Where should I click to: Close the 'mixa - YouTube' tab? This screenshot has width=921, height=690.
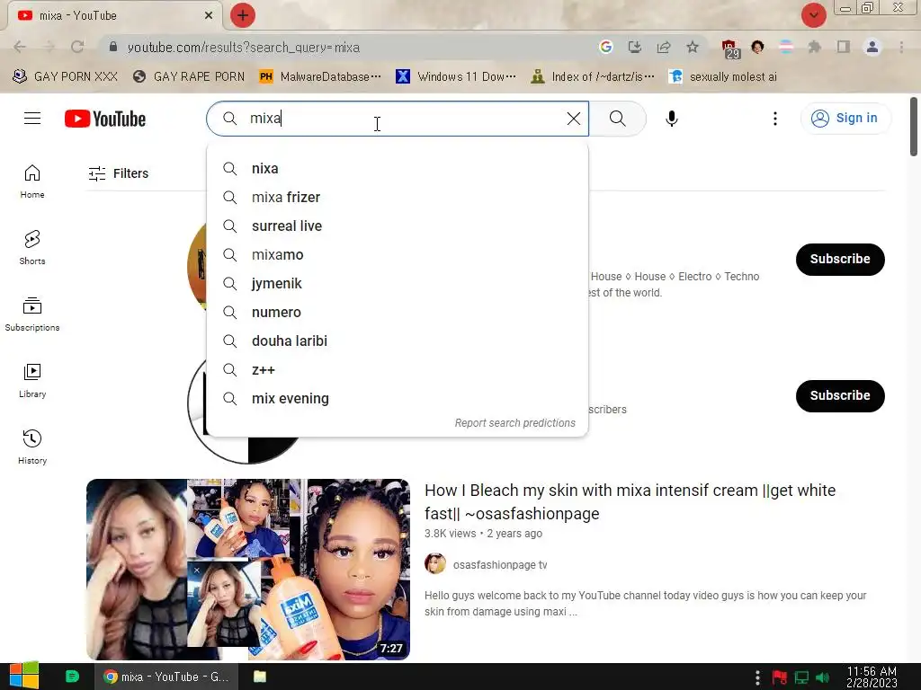pos(209,16)
